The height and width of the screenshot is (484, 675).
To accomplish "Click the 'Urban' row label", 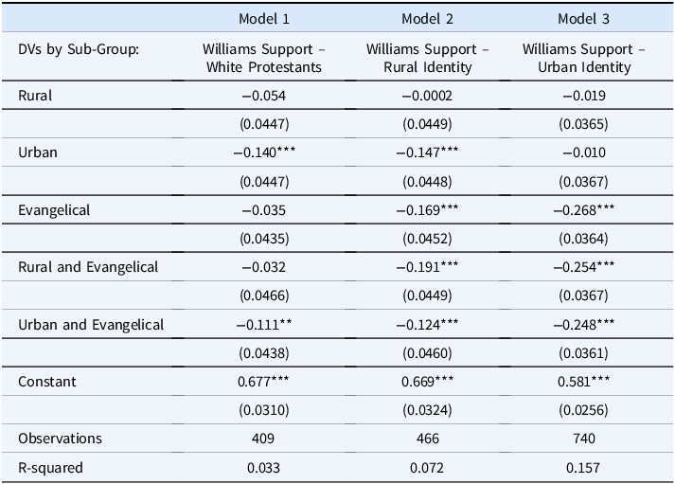I will [x=38, y=152].
